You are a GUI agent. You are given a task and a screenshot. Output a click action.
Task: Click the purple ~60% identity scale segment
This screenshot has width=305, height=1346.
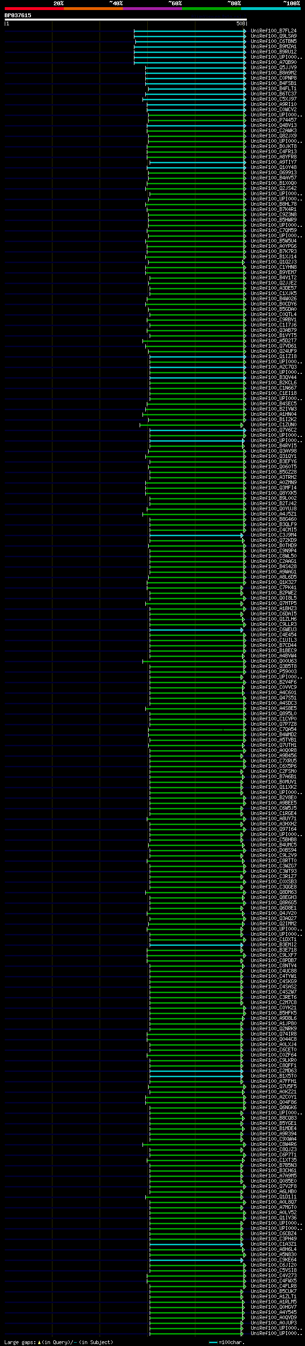(153, 9)
